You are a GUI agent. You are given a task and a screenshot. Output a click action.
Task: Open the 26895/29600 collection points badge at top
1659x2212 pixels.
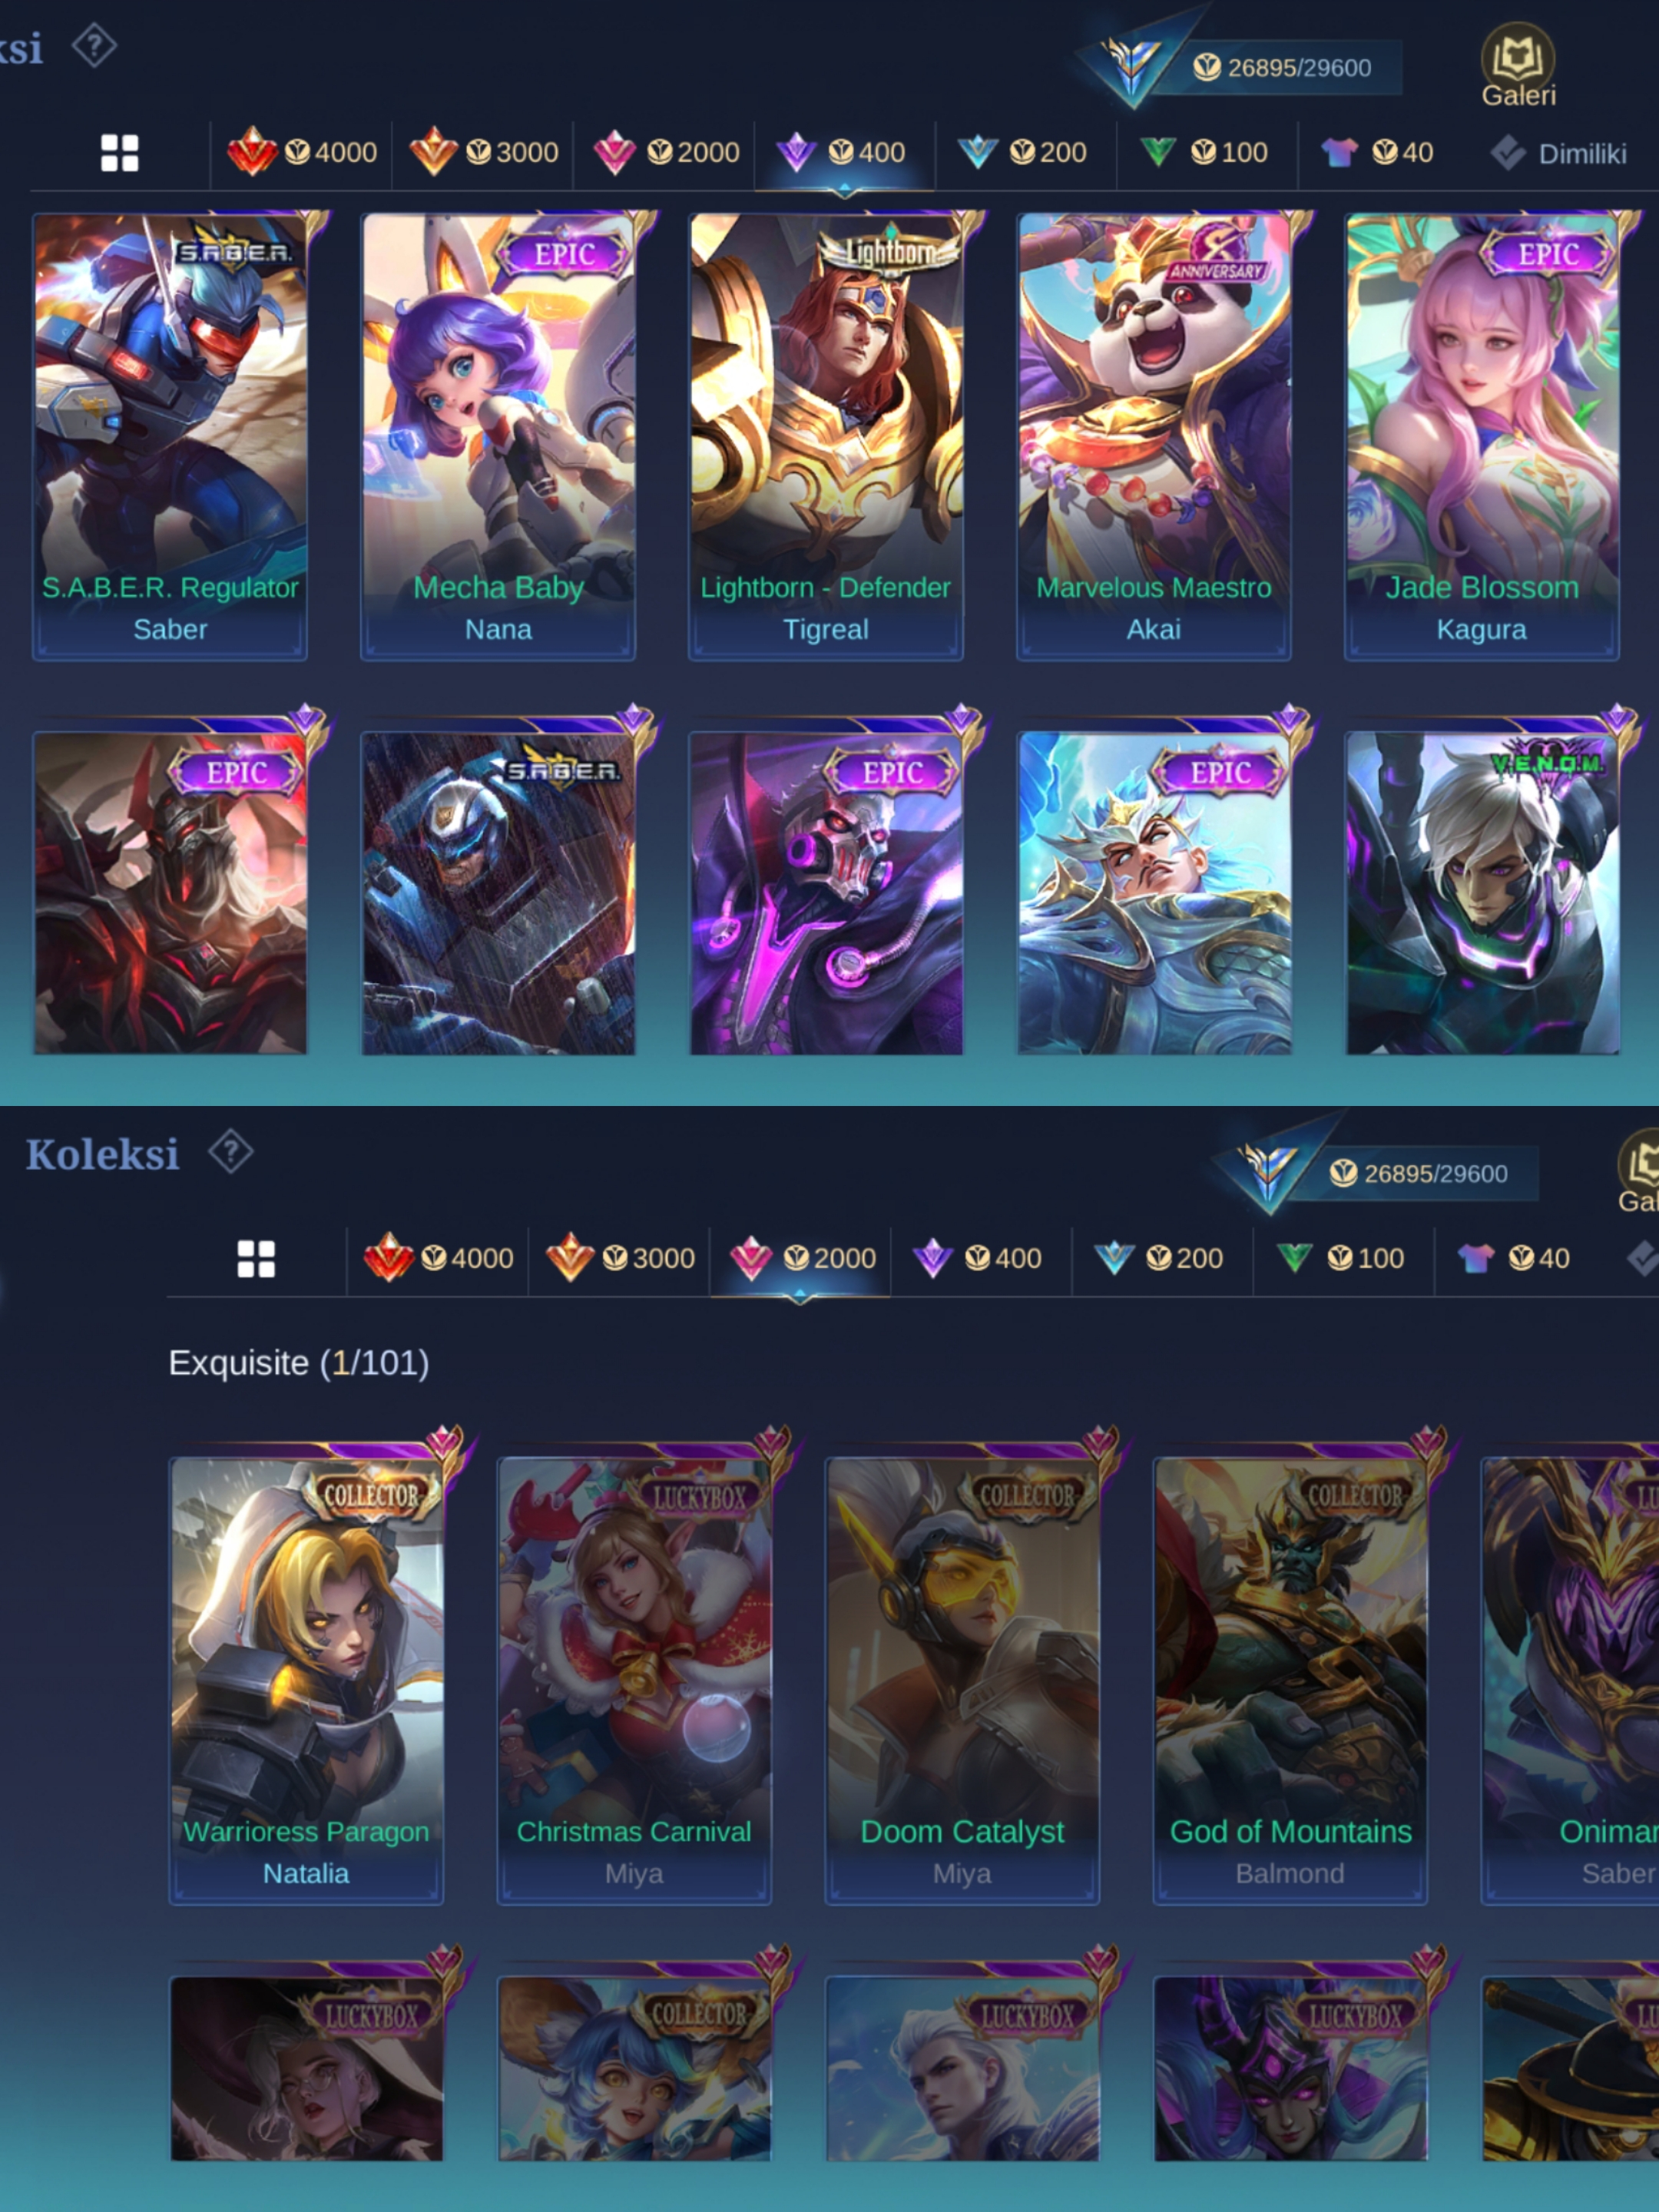[x=1282, y=67]
